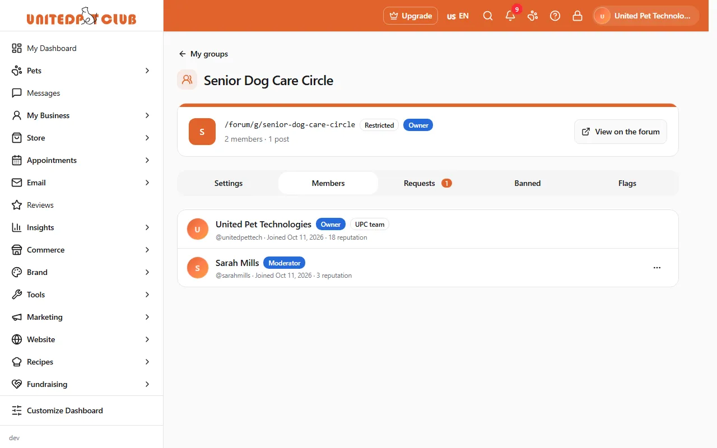Open Sarah Mills three-dot options menu
Screen dimensions: 717x448
pos(657,268)
